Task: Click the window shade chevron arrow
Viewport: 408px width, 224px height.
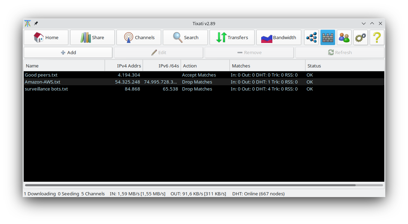Action: pos(364,23)
